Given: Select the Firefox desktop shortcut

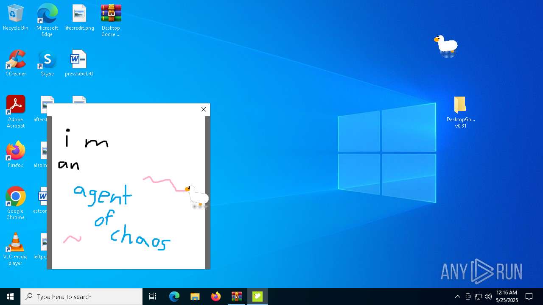Looking at the screenshot, I should pos(16,155).
